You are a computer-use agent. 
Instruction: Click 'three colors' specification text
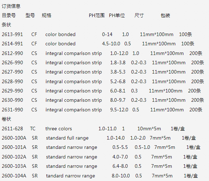[58, 129]
